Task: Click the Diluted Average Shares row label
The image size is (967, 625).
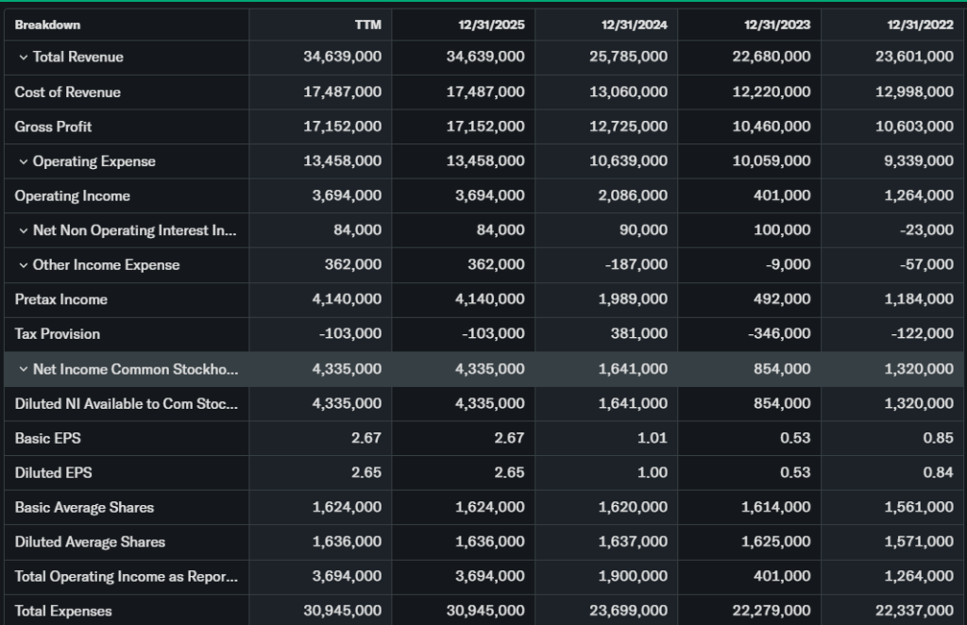Action: click(90, 542)
